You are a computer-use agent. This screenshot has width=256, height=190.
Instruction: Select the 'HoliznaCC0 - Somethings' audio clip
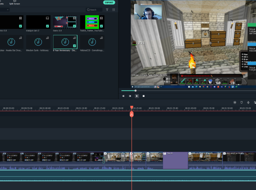click(x=92, y=42)
